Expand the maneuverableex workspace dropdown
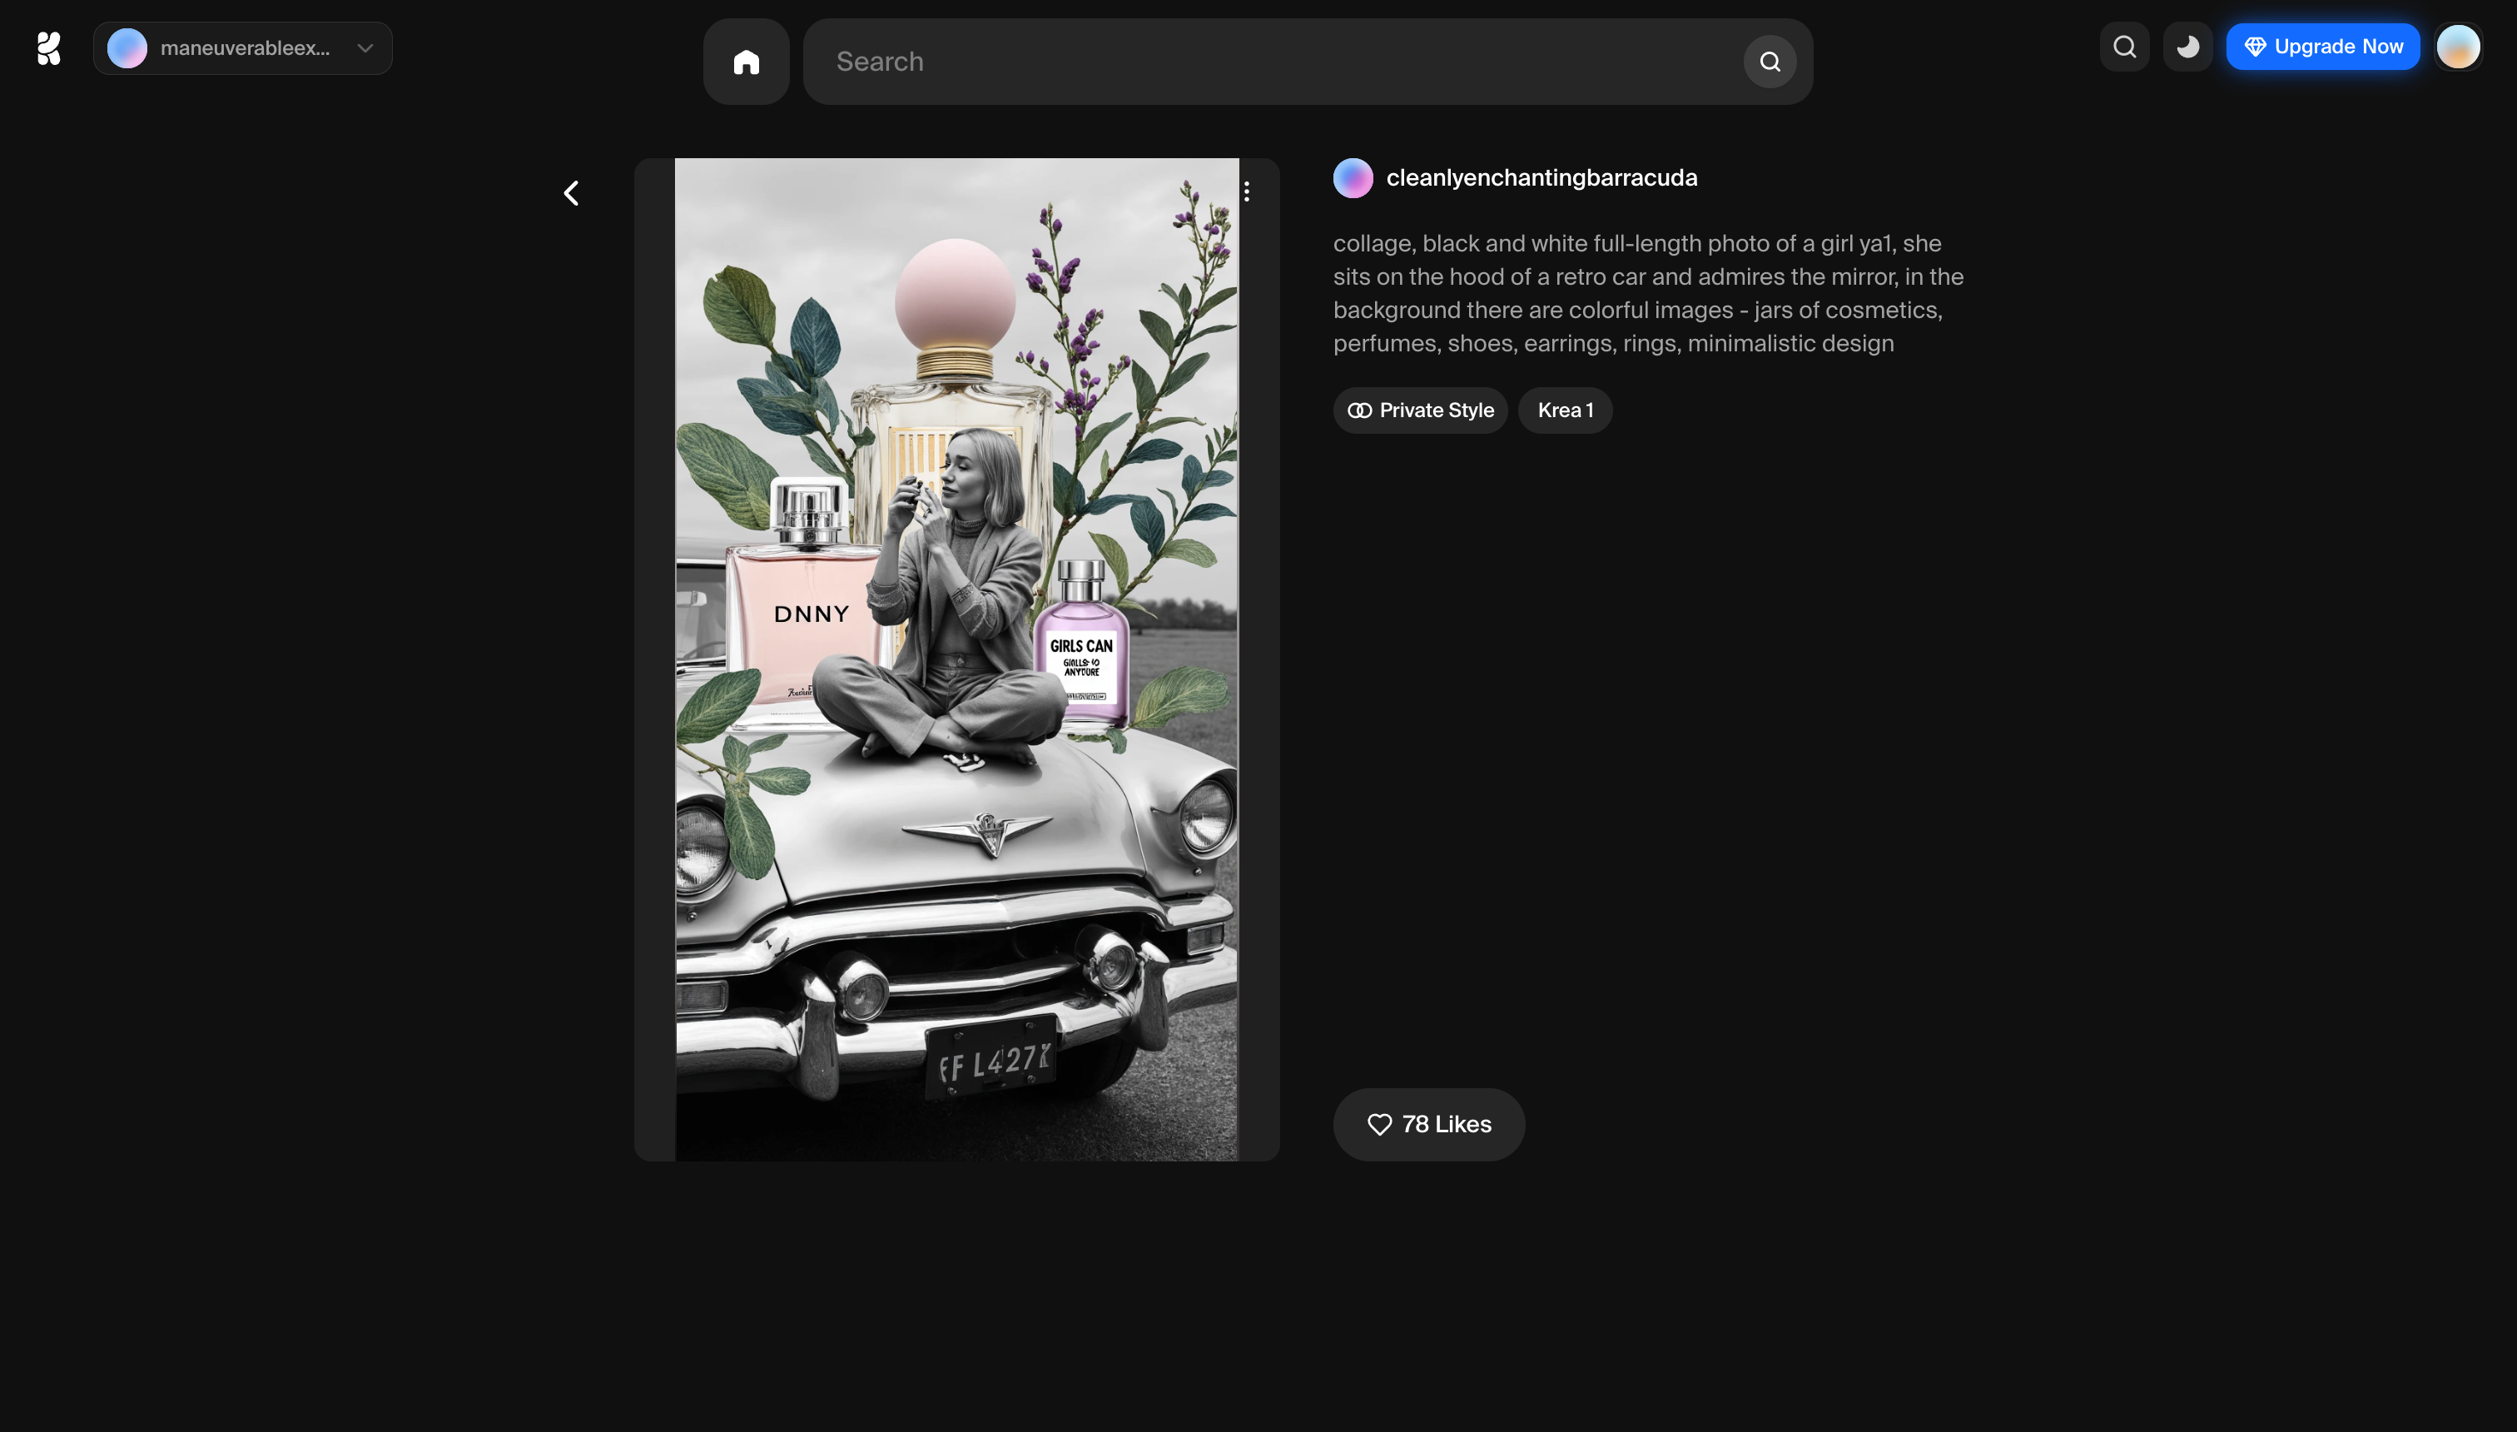Image resolution: width=2517 pixels, height=1432 pixels. [x=244, y=48]
